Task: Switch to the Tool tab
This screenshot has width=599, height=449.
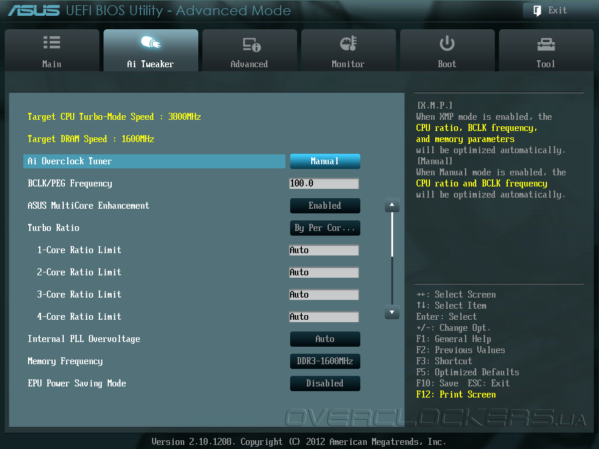Action: 546,50
